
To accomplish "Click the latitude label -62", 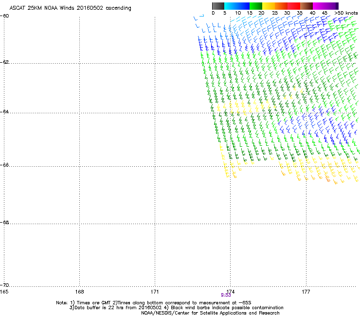I will tap(4, 62).
